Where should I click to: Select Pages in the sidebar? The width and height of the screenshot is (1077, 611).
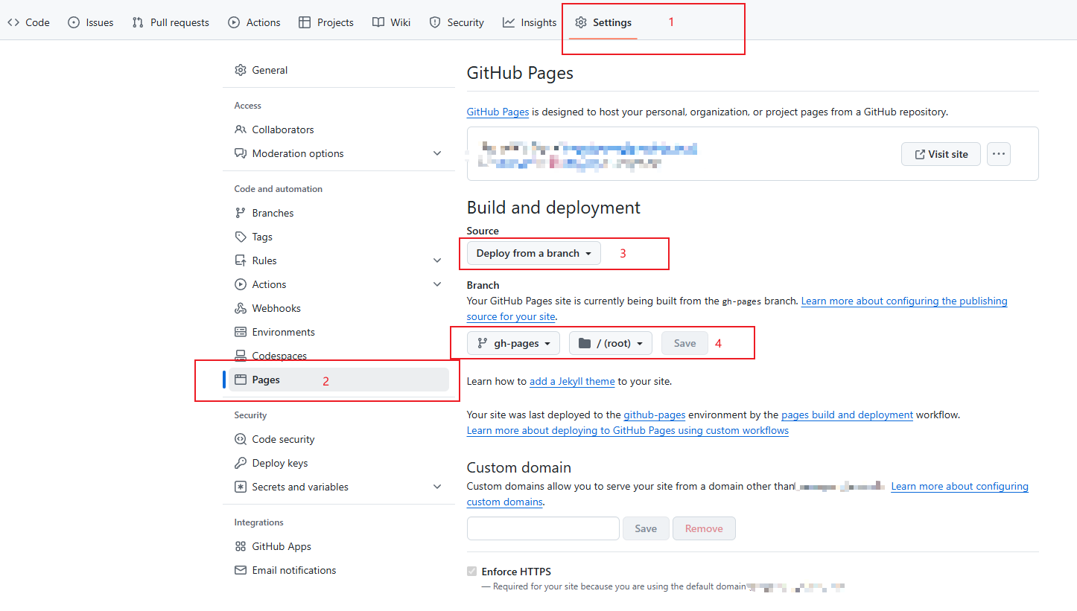(339, 380)
